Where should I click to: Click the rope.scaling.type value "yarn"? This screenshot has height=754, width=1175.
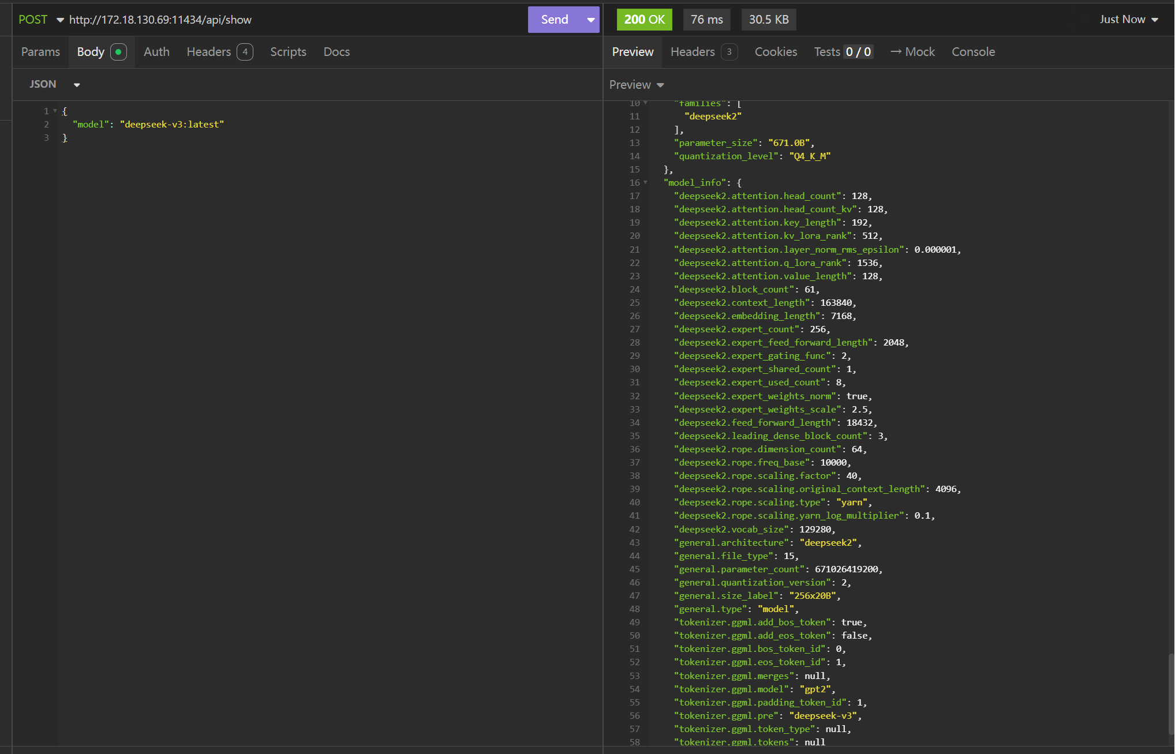click(852, 502)
